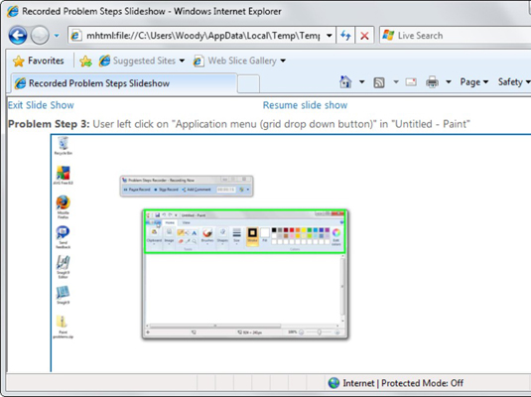Screen dimensions: 531x397
Task: Open the Page menu
Action: 473,82
